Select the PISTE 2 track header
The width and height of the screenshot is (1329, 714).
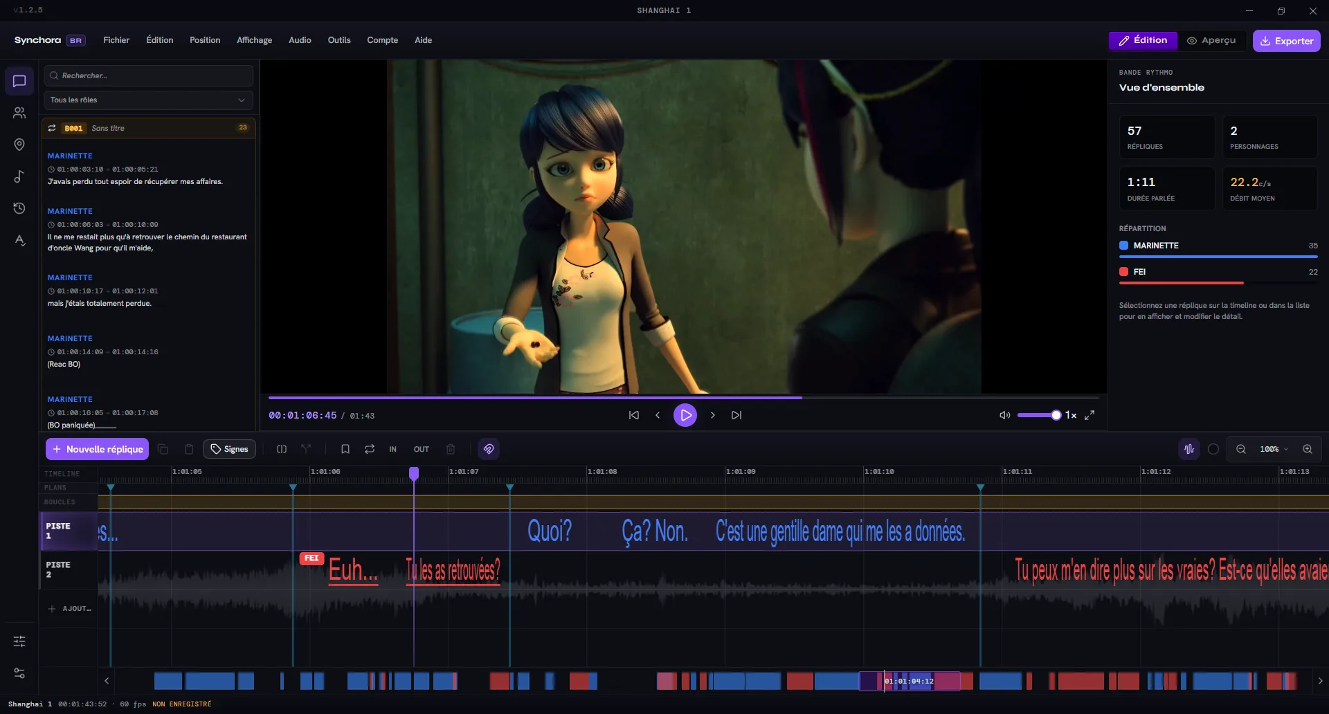pyautogui.click(x=68, y=569)
